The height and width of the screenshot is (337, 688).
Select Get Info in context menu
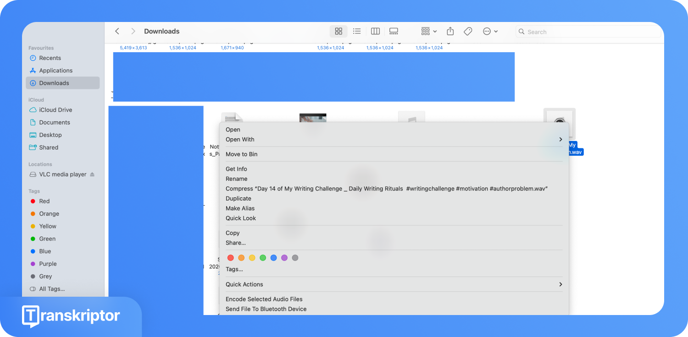[x=236, y=169]
